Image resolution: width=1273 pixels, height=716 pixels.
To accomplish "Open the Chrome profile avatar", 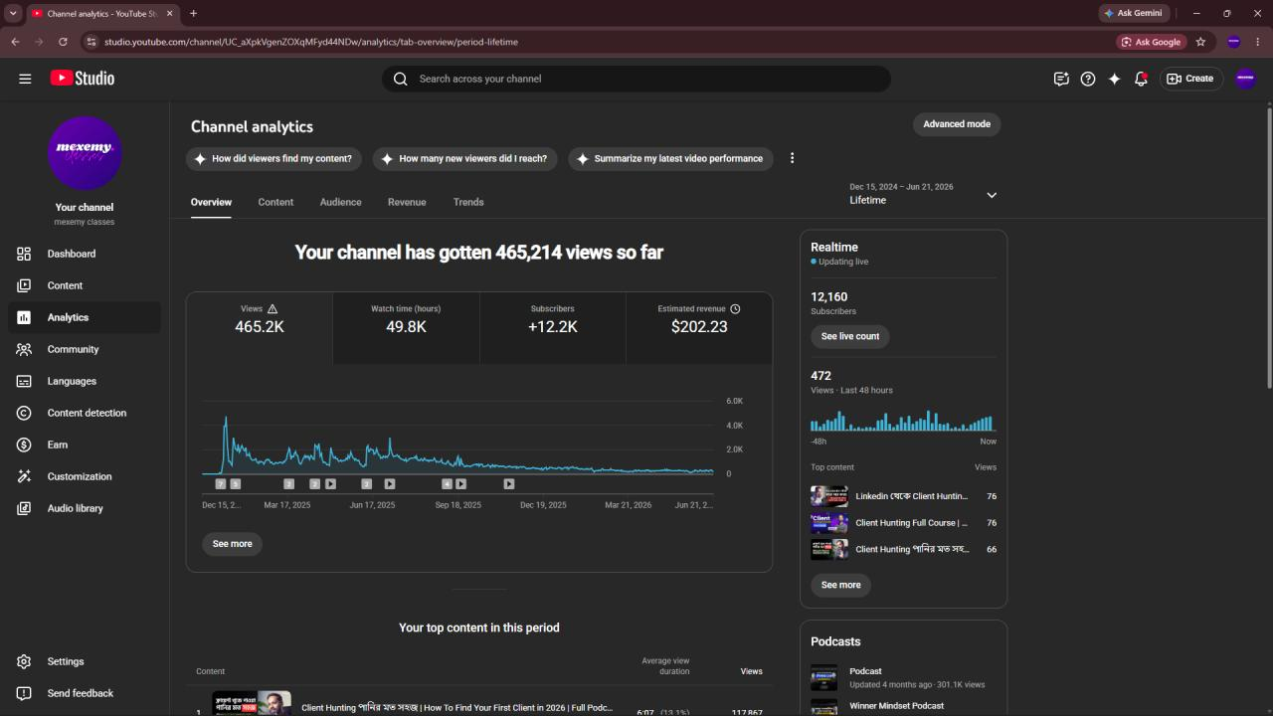I will (1233, 42).
